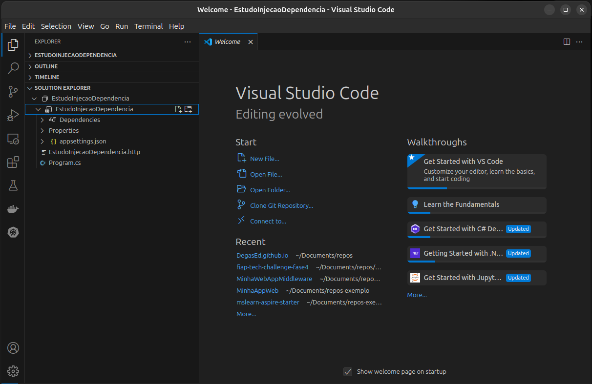Open the Run menu
Screen dimensions: 592x384
point(122,26)
